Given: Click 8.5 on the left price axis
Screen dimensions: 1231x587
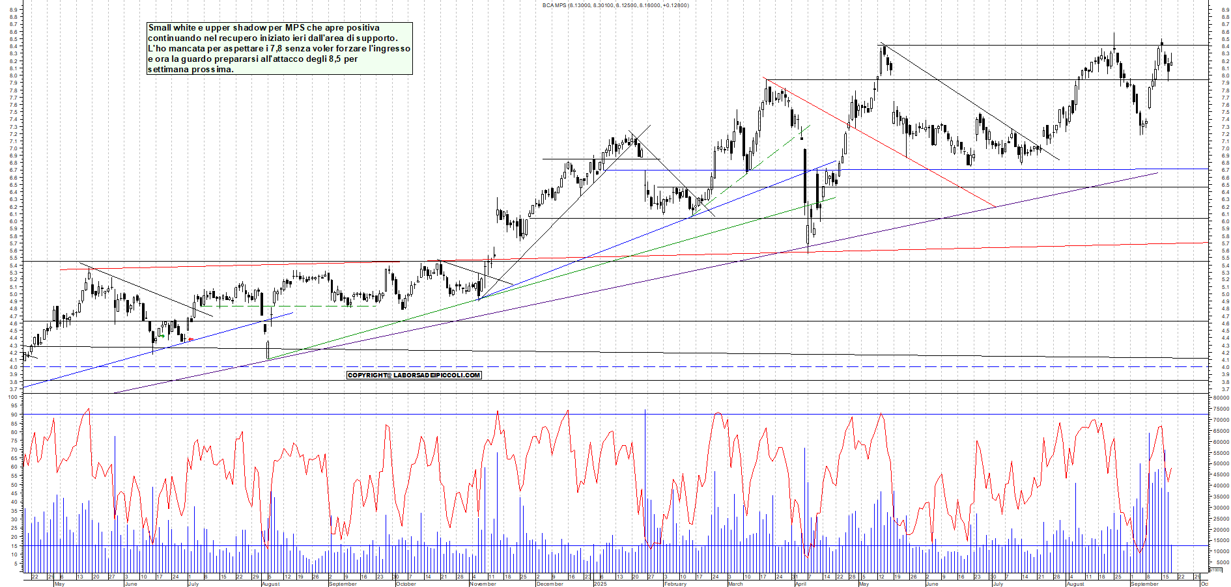Looking at the screenshot, I should (14, 39).
